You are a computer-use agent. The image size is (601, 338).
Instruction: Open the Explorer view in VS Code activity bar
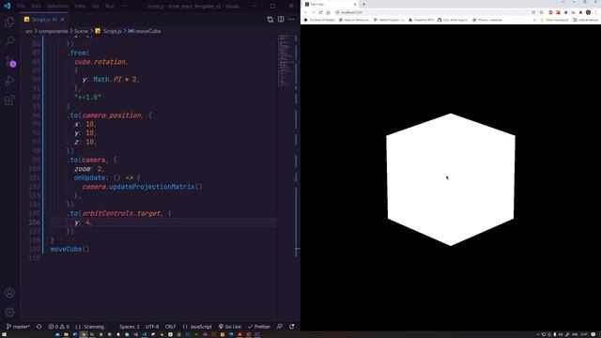pyautogui.click(x=9, y=22)
